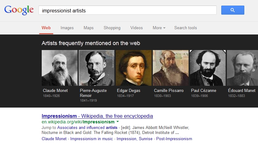Select Pierre-Auguste Renoir's portrait
Image resolution: width=258 pixels, height=147 pixels.
tap(96, 68)
